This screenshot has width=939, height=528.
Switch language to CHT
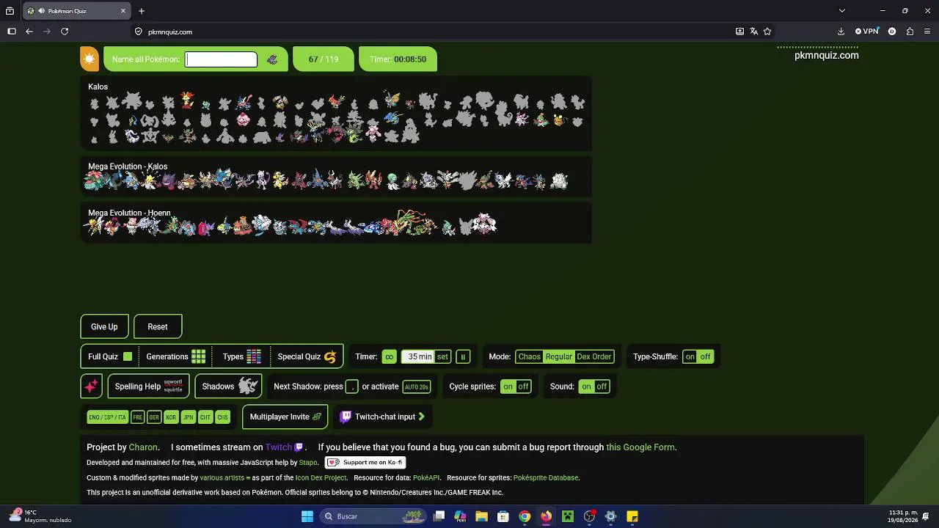(x=205, y=417)
